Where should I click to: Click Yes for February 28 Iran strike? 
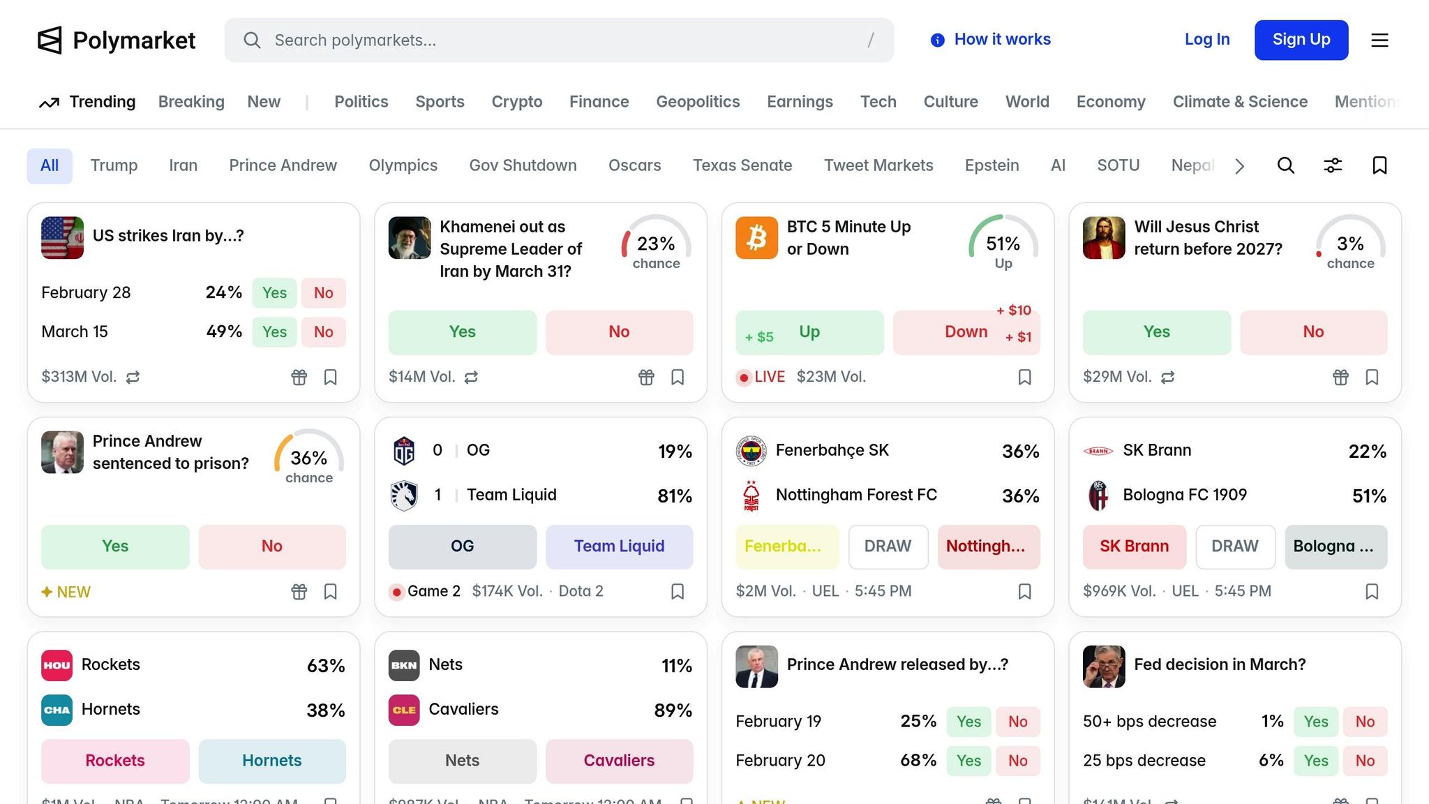tap(274, 293)
